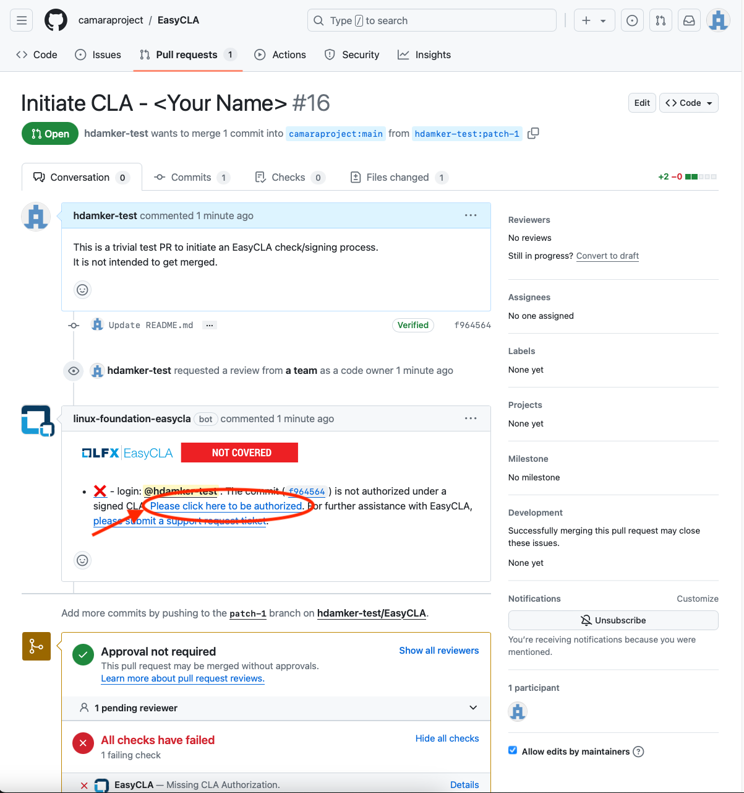Click the EasyCLA check logo icon in failing check row
Image resolution: width=744 pixels, height=793 pixels.
[101, 785]
